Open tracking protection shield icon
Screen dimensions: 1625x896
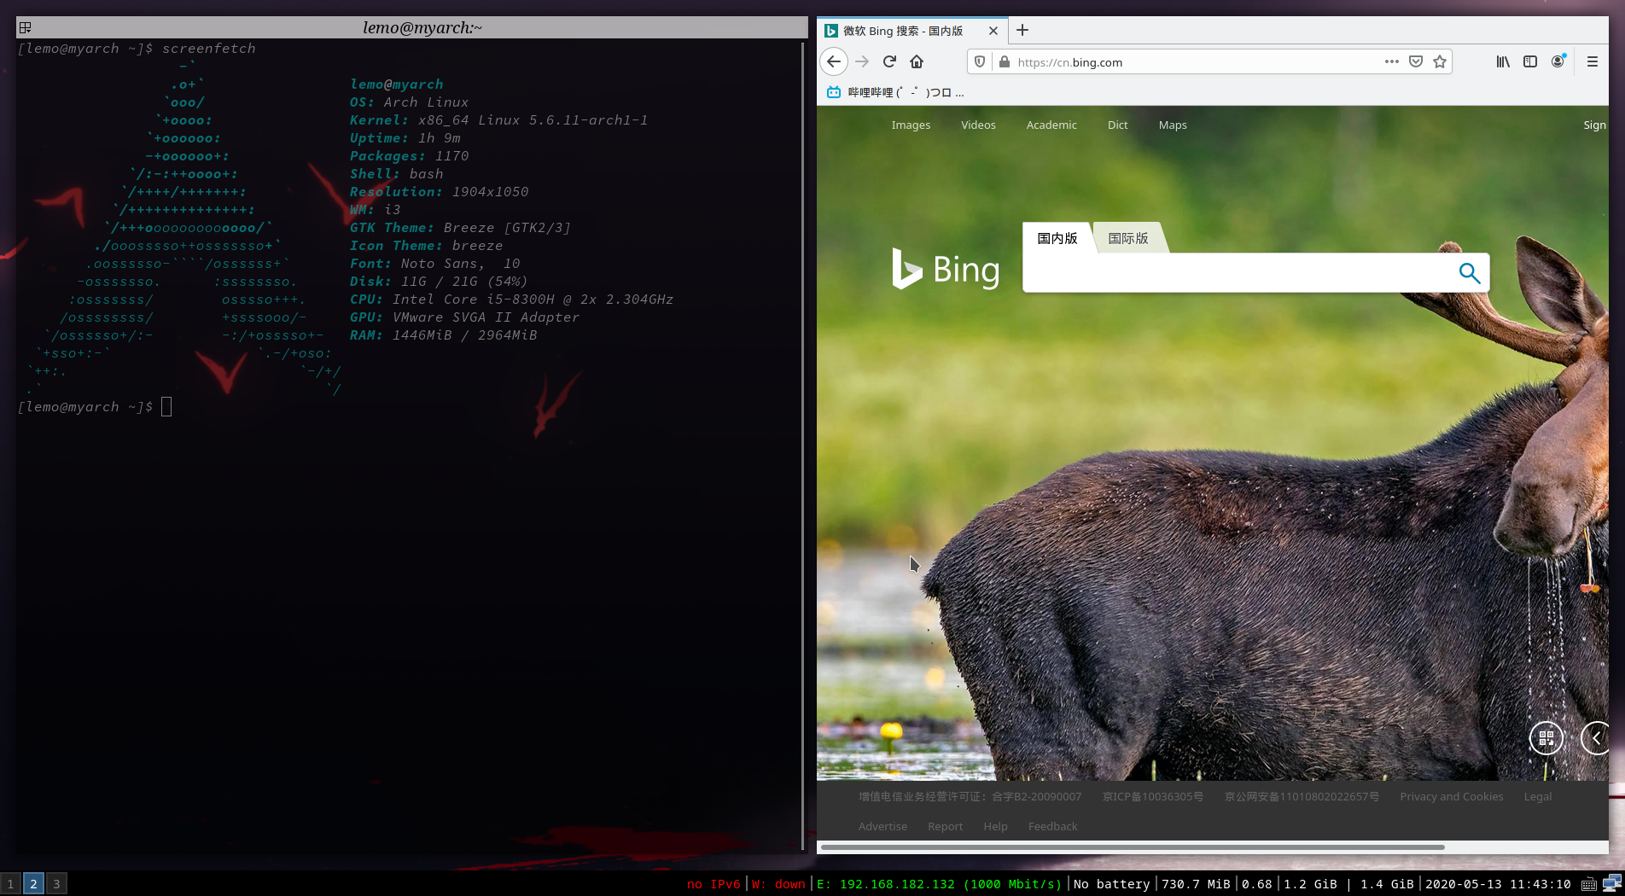980,61
